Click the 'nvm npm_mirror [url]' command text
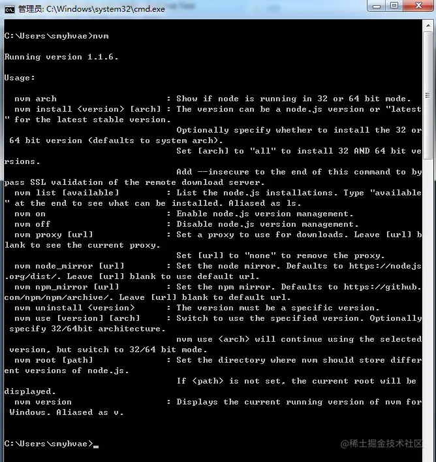The image size is (436, 462). tap(67, 287)
